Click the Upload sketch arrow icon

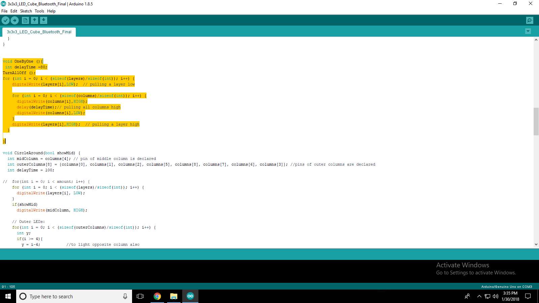point(15,21)
